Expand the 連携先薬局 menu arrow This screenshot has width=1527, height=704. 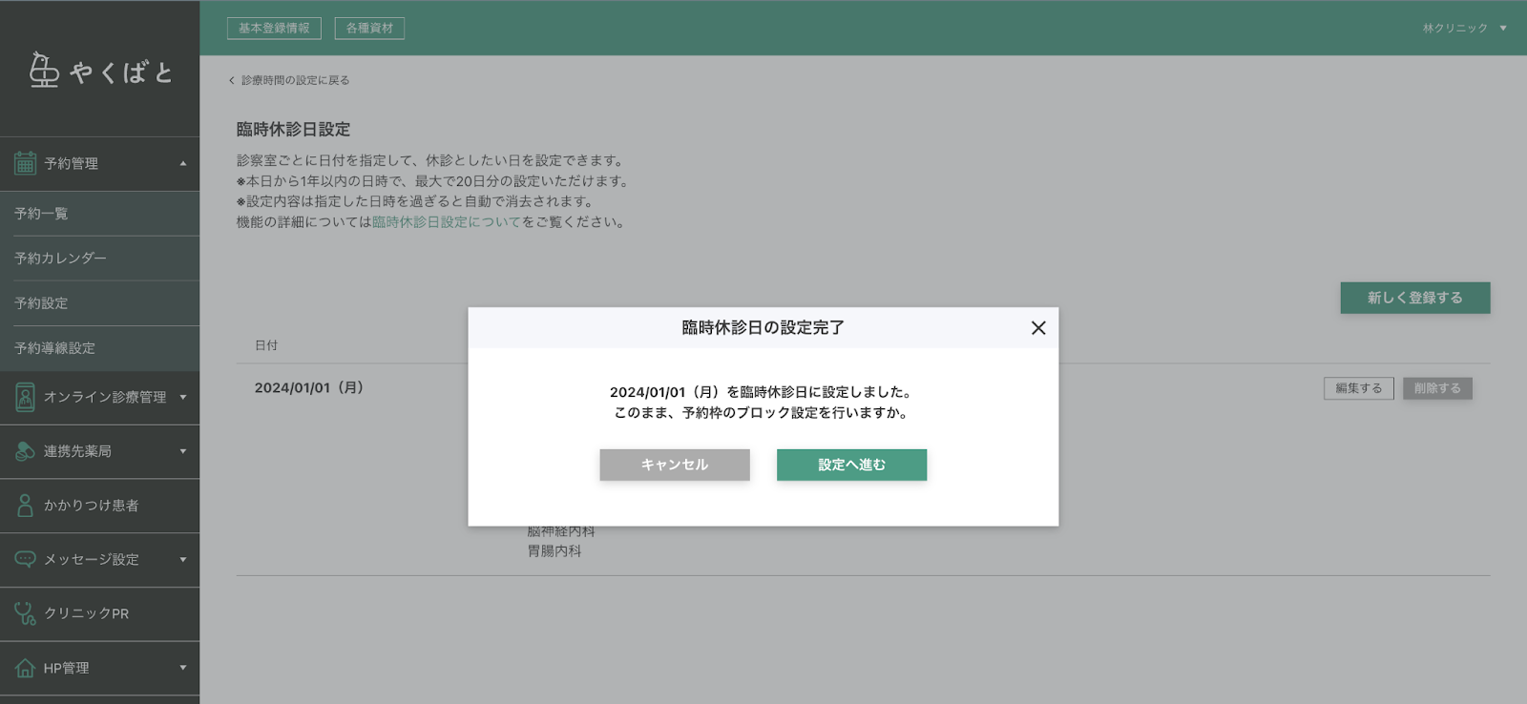[183, 451]
